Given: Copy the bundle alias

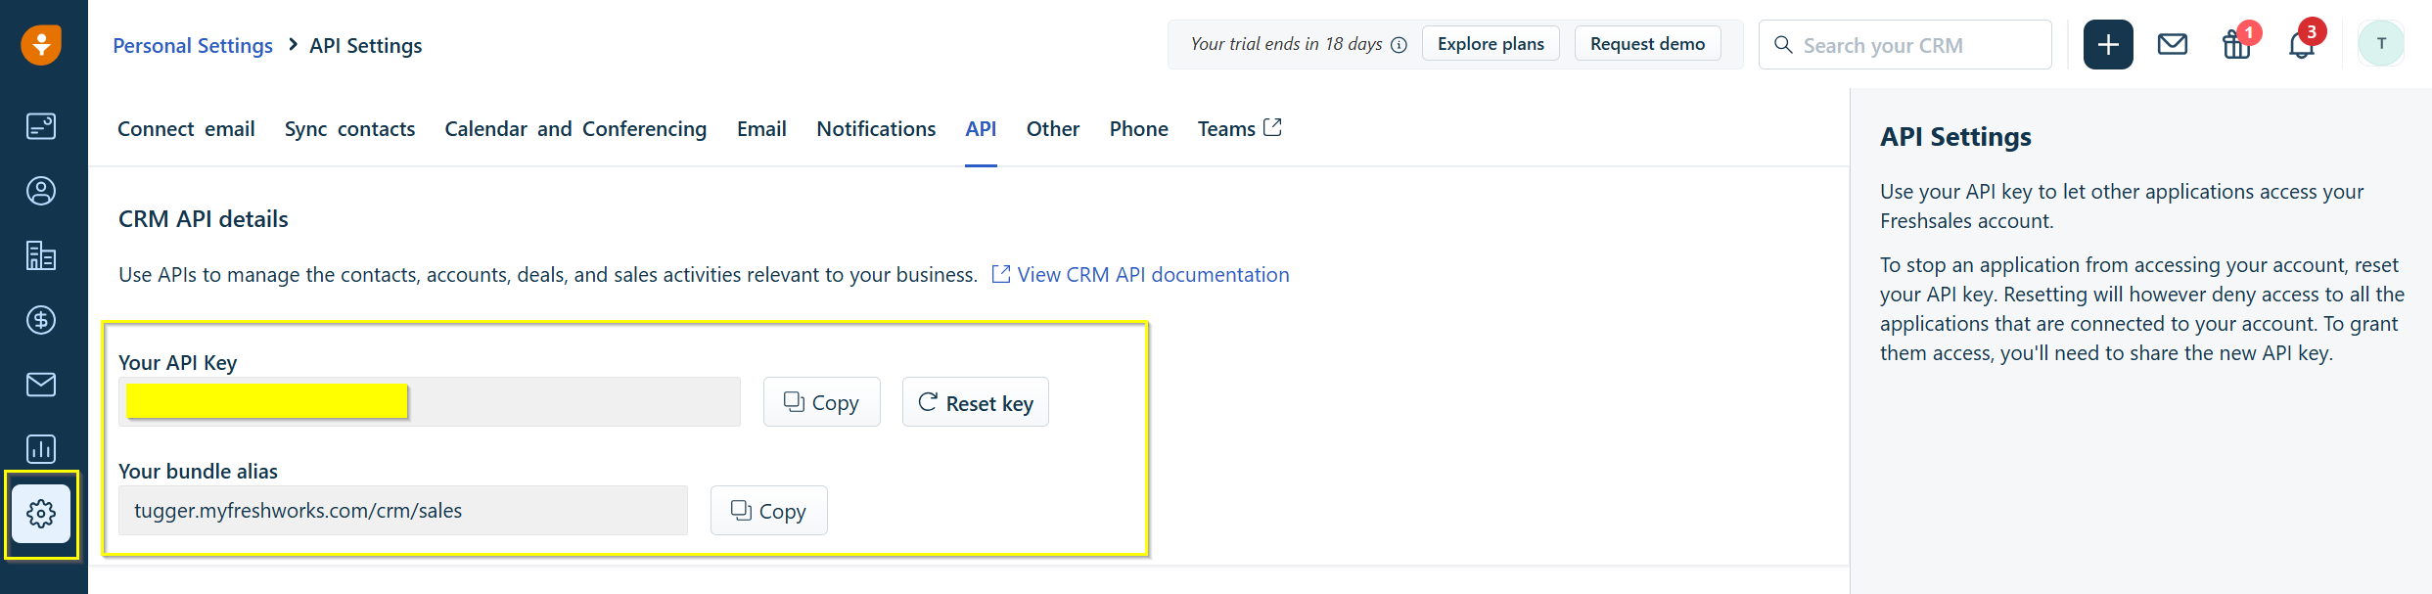Looking at the screenshot, I should (x=769, y=511).
